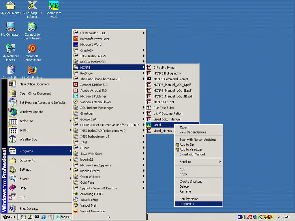This screenshot has height=221, width=295.
Task: Open Vised Editor Manual entry
Action: [x=172, y=119]
